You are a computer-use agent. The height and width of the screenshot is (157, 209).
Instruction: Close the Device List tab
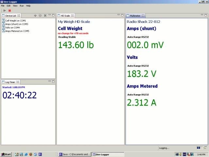pyautogui.click(x=19, y=16)
